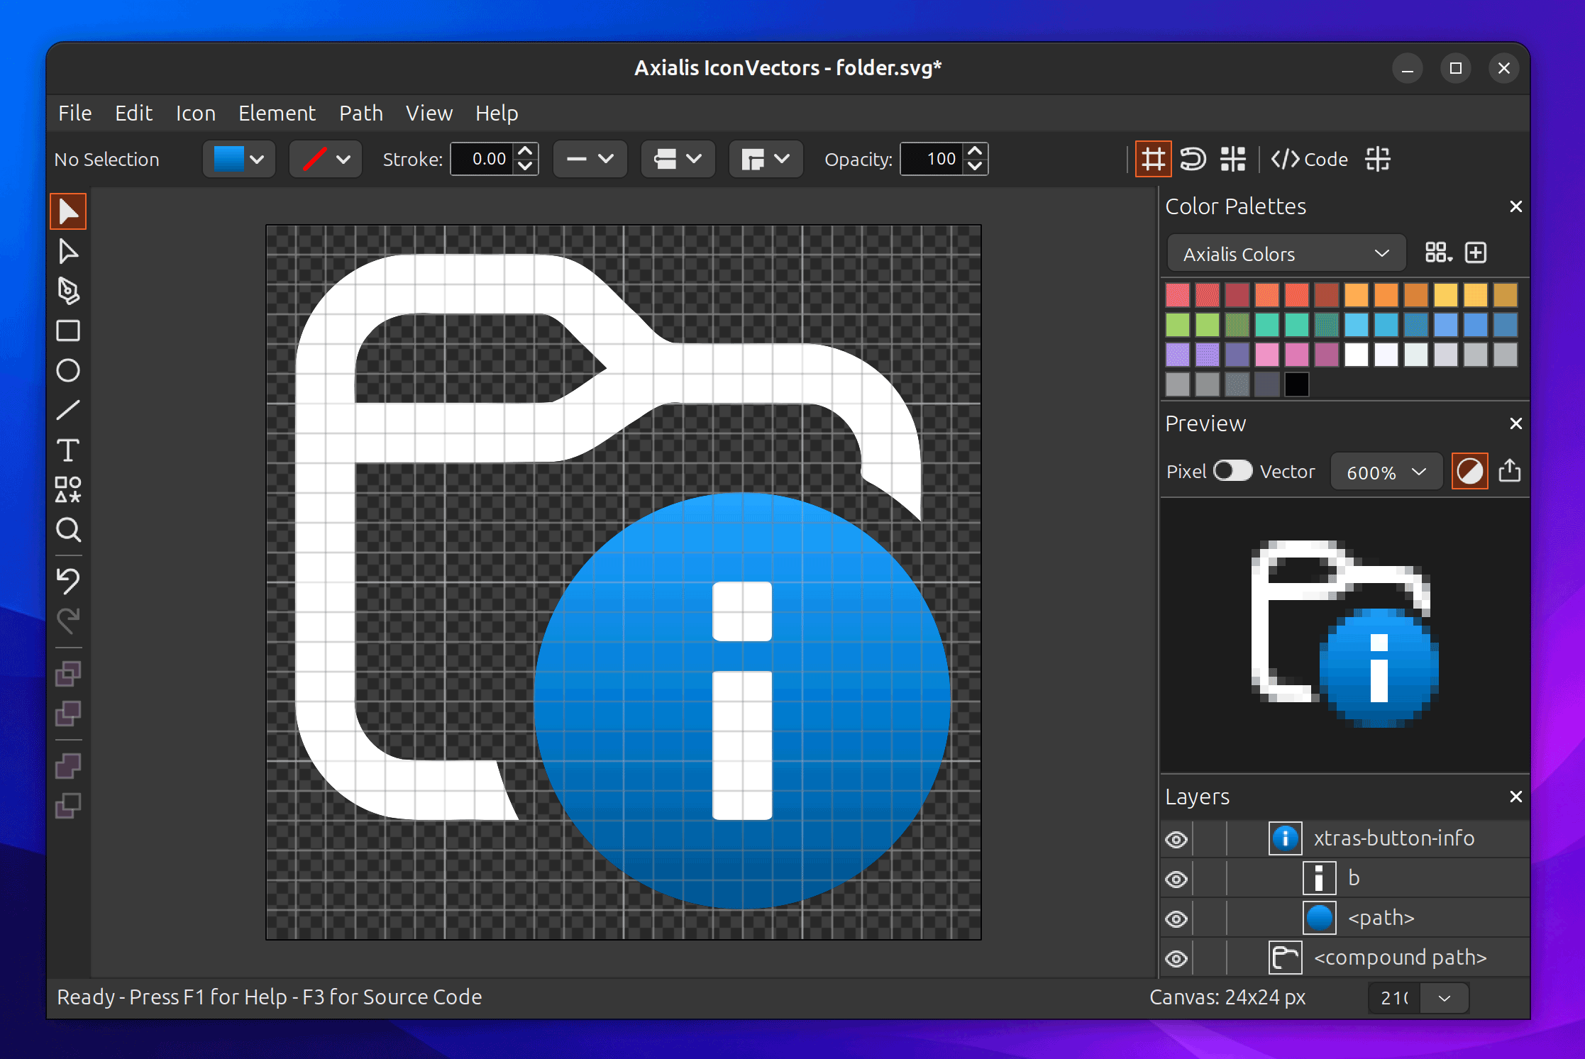Open the Axialis Colors palette dropdown
1585x1059 pixels.
1286,253
